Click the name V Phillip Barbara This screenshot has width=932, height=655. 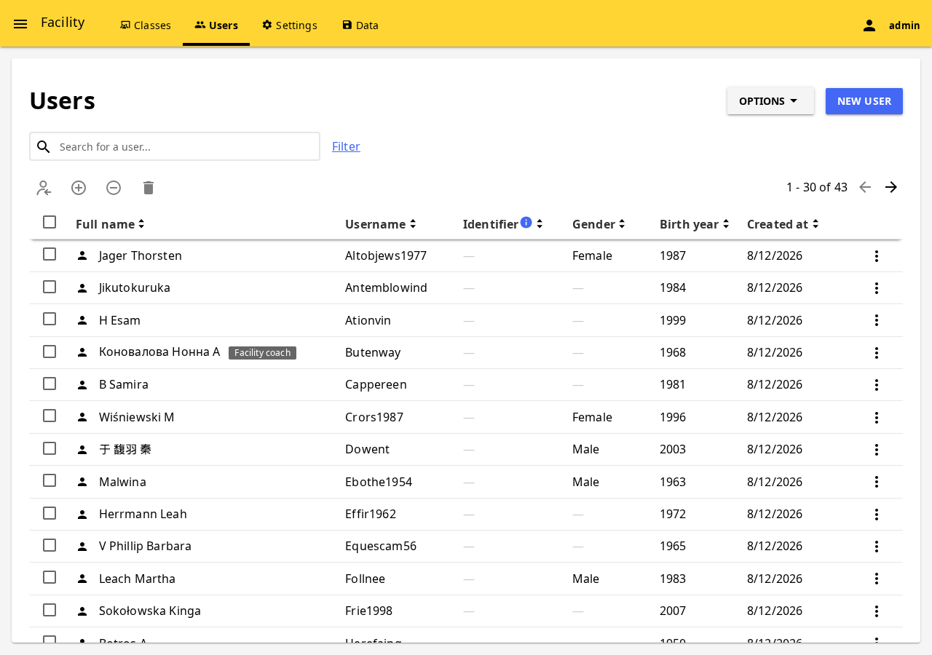pos(145,546)
